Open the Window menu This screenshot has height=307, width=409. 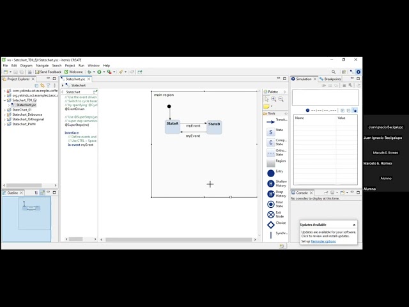pyautogui.click(x=94, y=65)
